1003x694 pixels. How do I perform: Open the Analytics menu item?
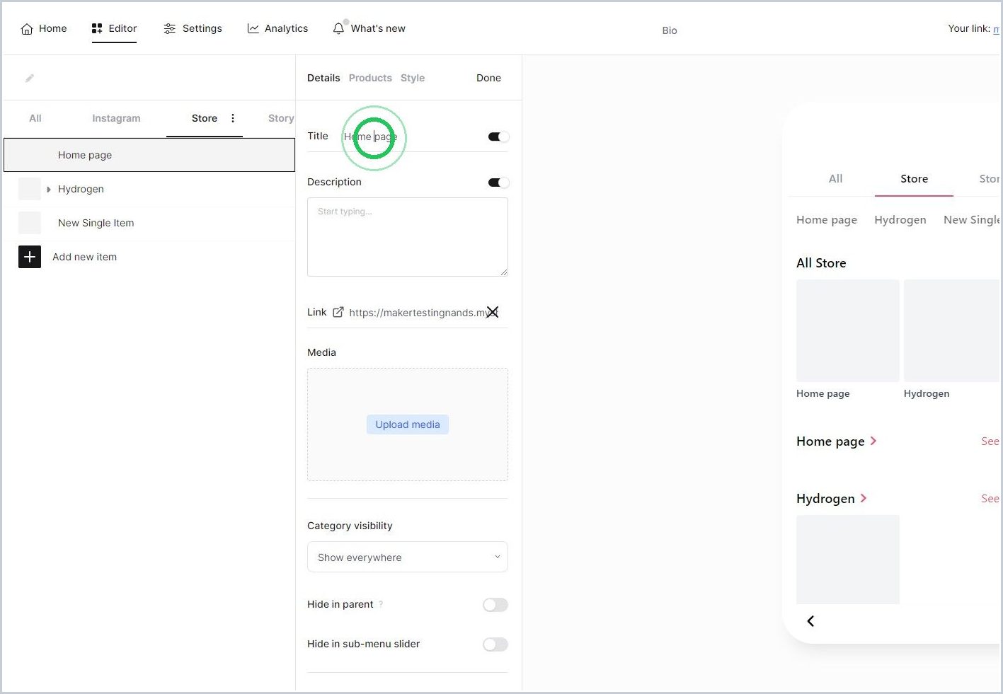[x=277, y=28]
